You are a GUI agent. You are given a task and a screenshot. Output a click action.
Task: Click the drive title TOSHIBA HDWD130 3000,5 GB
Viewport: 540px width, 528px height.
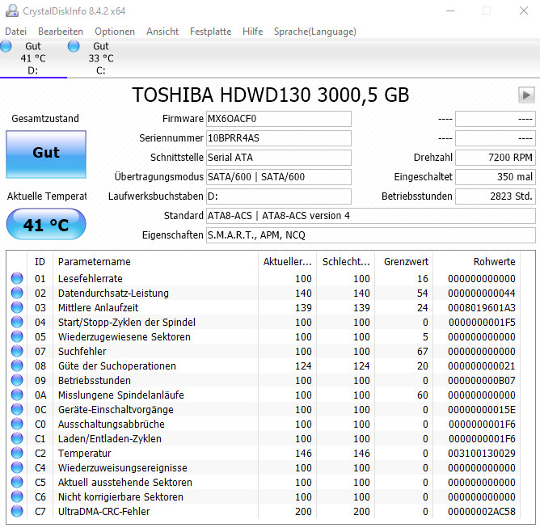tap(271, 95)
